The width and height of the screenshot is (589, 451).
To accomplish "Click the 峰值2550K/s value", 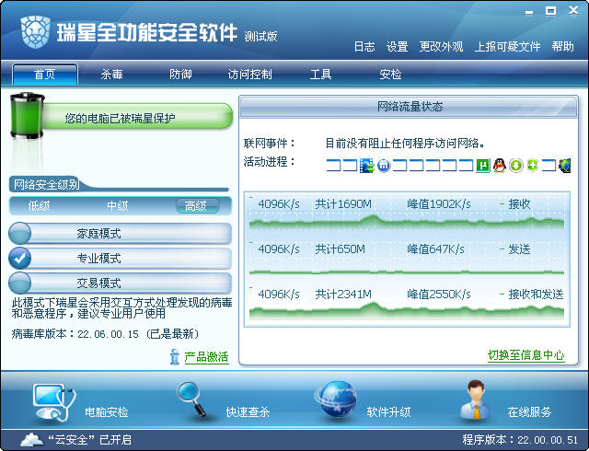I will pyautogui.click(x=439, y=294).
